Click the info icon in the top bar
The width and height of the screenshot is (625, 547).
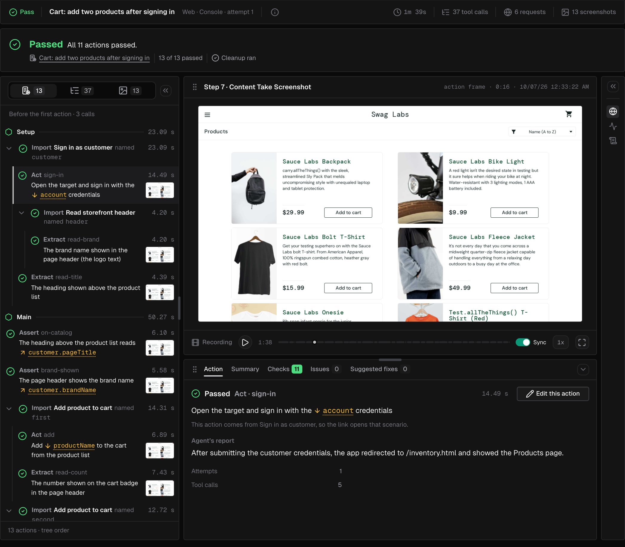point(275,12)
